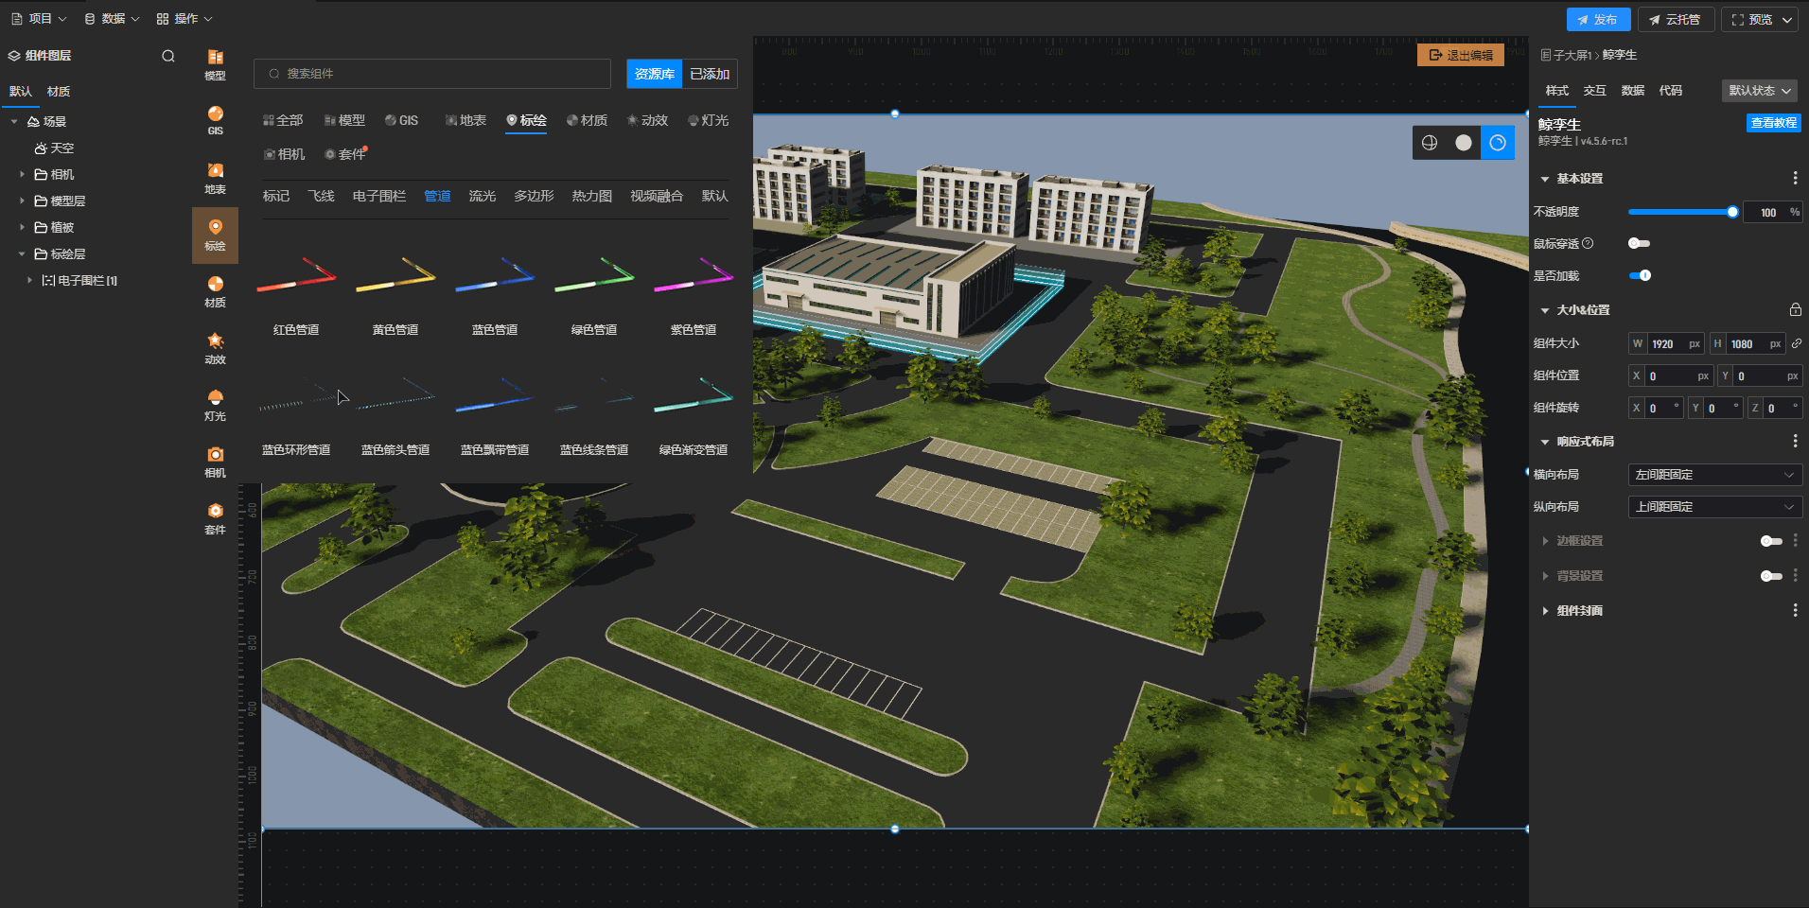Enable the 边框设置 toggle
Screen dimensions: 1809x908
click(1770, 541)
